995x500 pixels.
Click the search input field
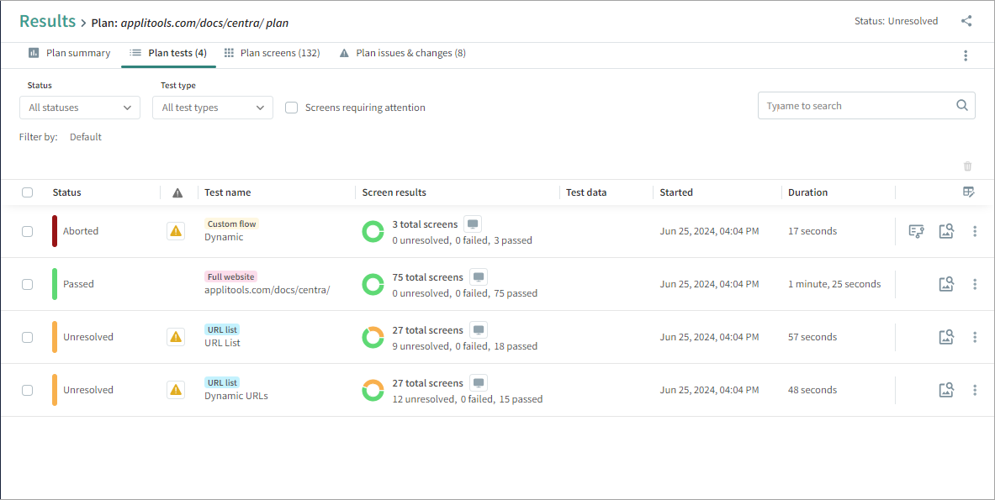(x=856, y=106)
